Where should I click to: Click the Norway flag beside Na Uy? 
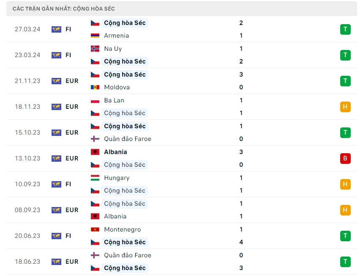coord(95,49)
